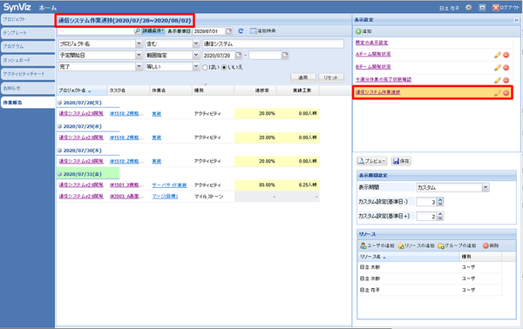Adjust カスタム設定(基準日+) spinner showing 2
The width and height of the screenshot is (523, 329).
(440, 217)
